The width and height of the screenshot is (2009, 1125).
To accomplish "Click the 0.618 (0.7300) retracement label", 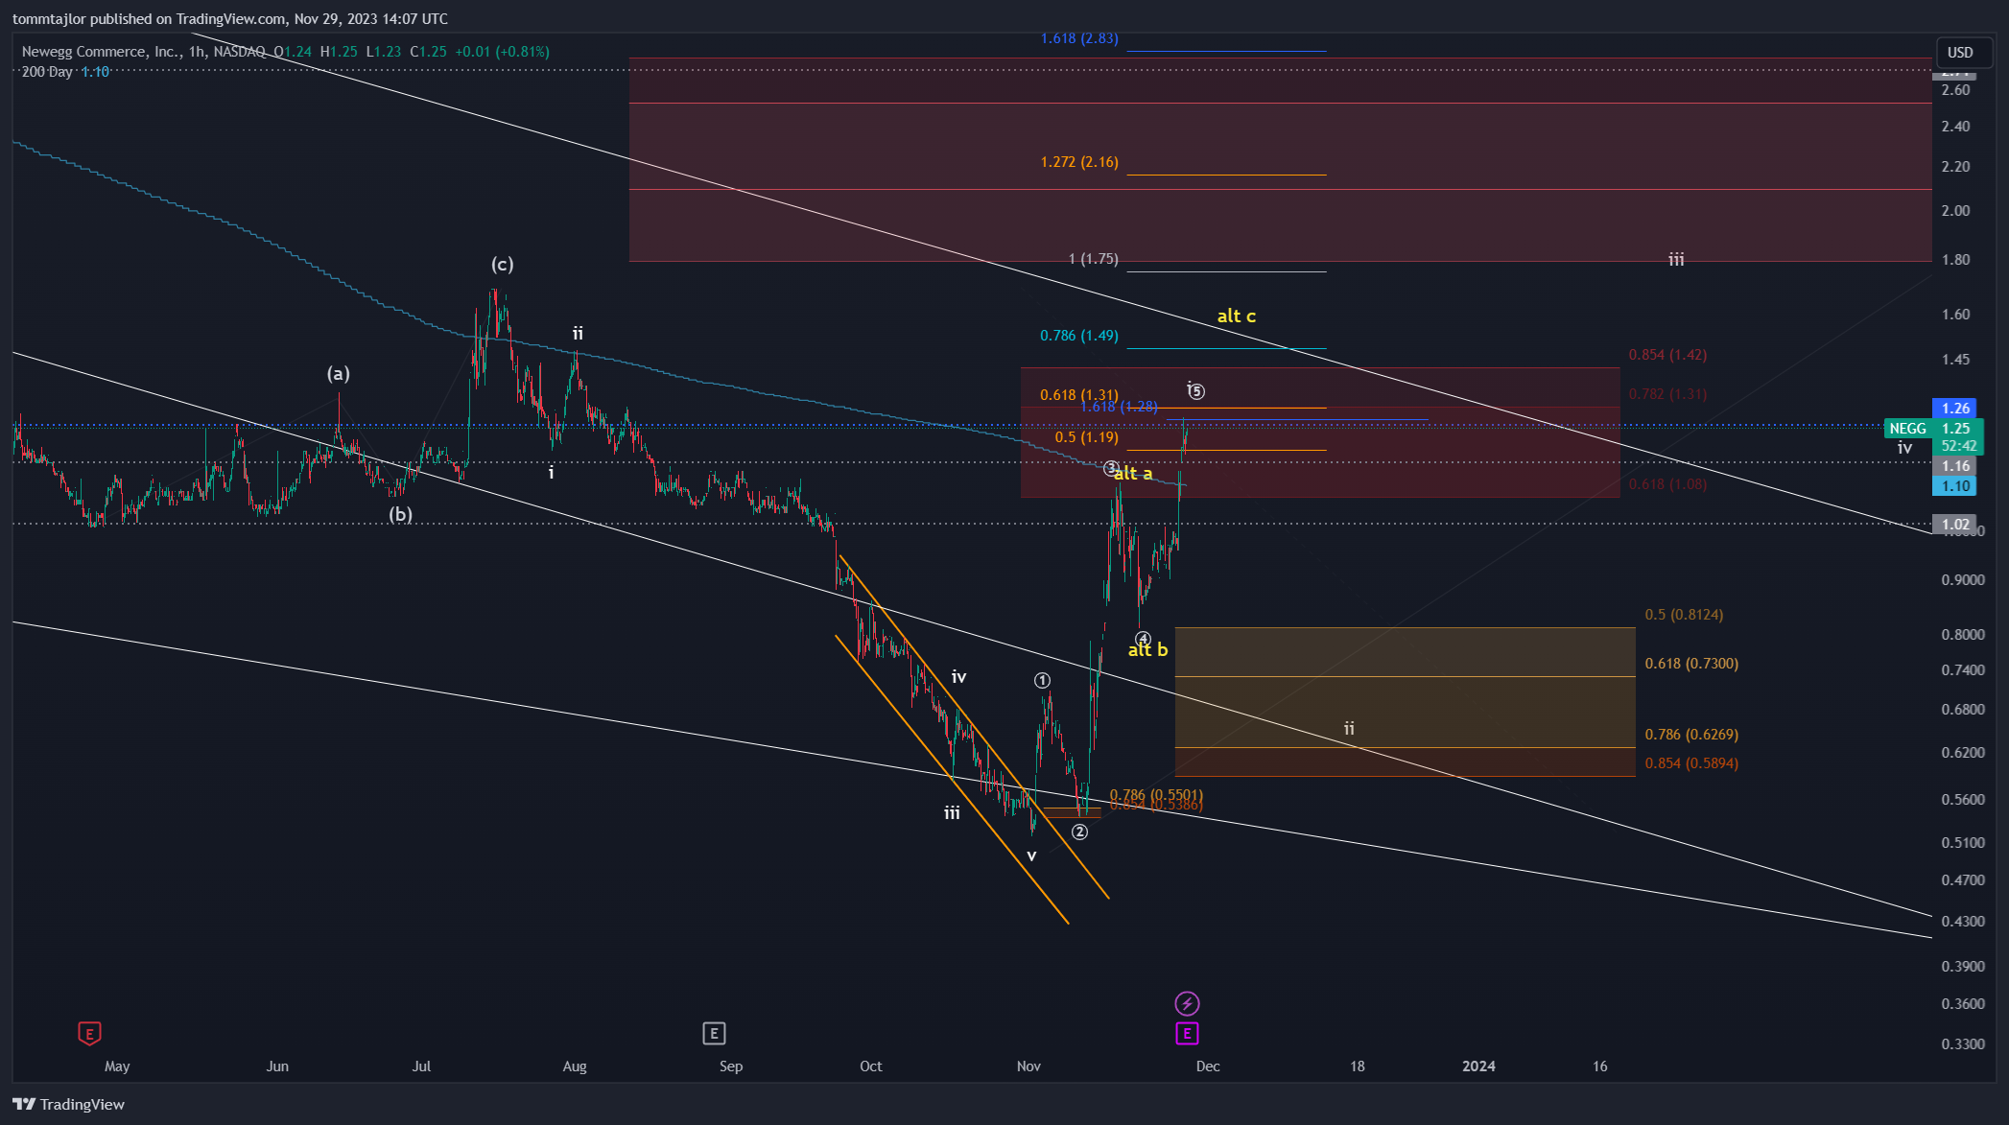I will pos(1691,664).
